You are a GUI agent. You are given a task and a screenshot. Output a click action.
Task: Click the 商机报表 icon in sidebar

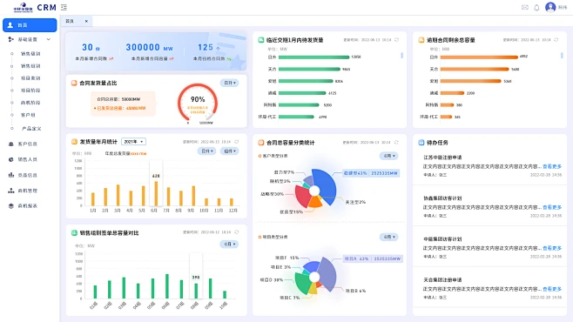[x=11, y=206]
